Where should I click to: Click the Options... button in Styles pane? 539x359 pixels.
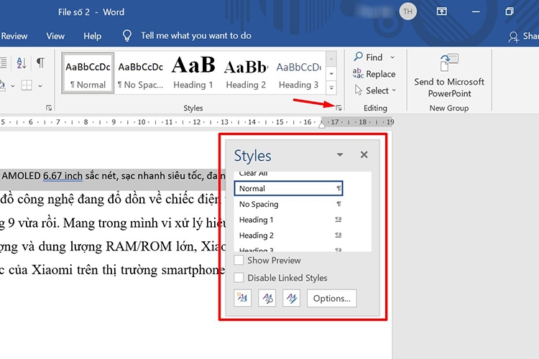[x=332, y=298]
